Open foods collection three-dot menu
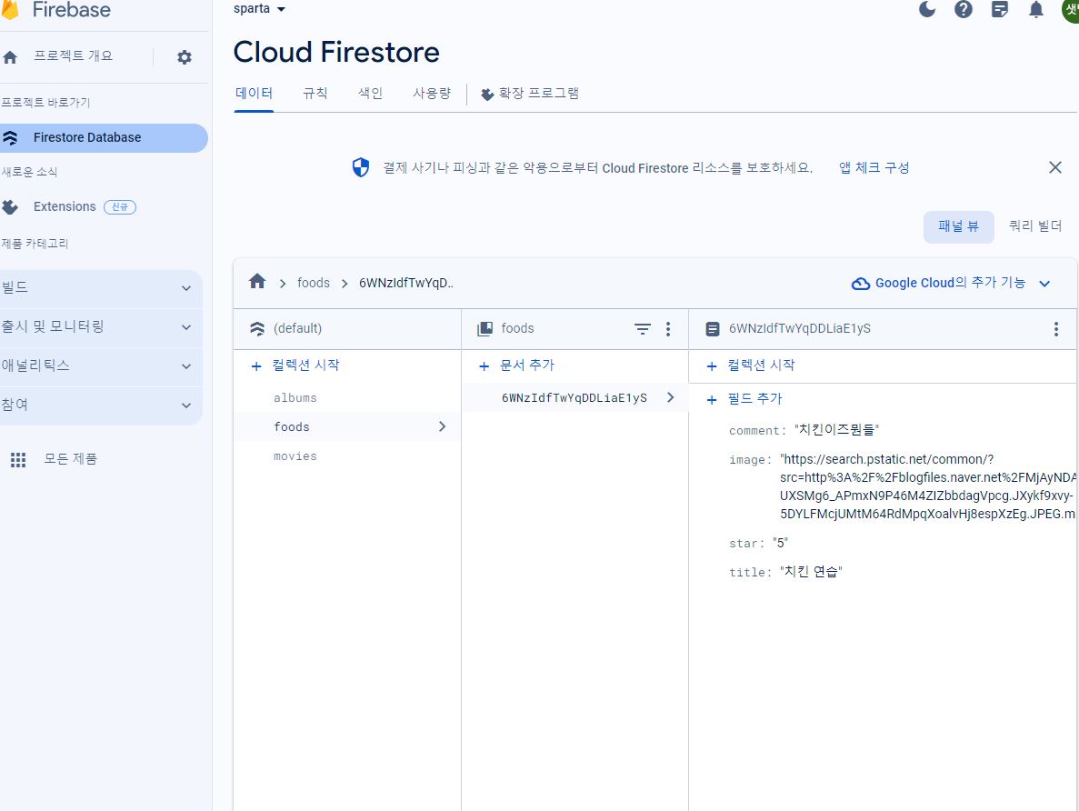 click(x=667, y=329)
